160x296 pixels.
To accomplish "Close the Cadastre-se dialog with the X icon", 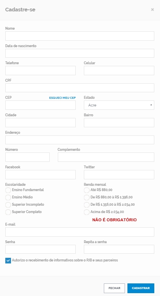I will click(x=152, y=10).
